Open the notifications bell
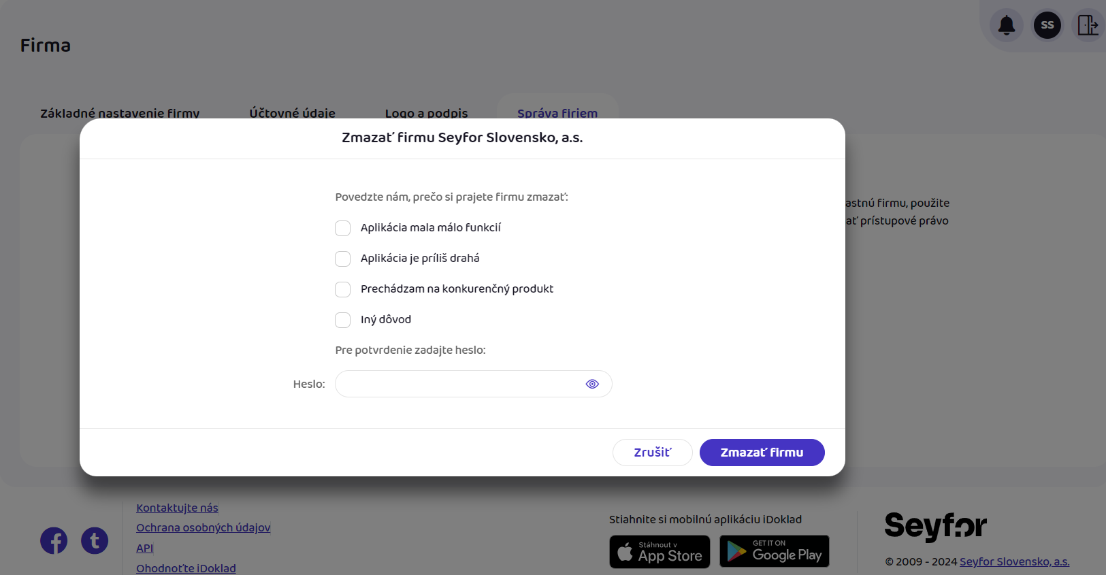The height and width of the screenshot is (575, 1106). coord(1006,26)
